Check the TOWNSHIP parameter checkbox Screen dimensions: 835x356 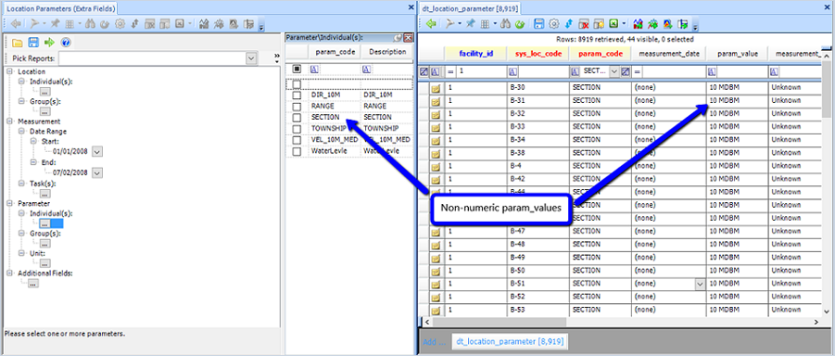297,129
